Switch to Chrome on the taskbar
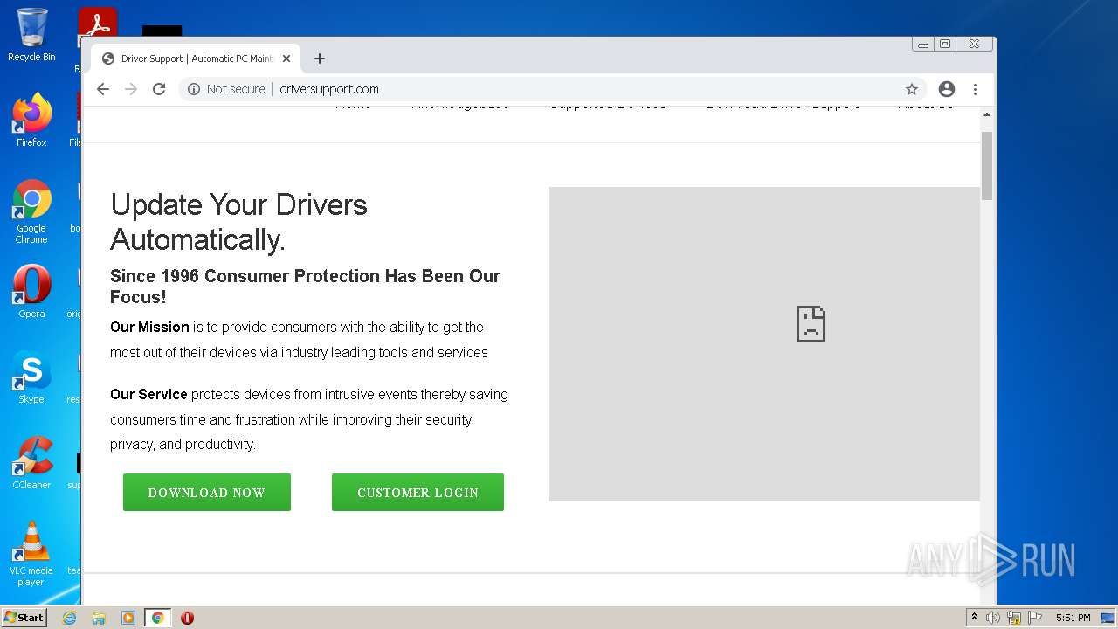Screen dimensions: 1118x629 point(158,618)
